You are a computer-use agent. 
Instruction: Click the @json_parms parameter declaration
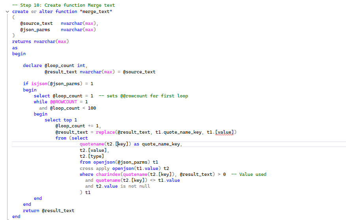[x=58, y=30]
